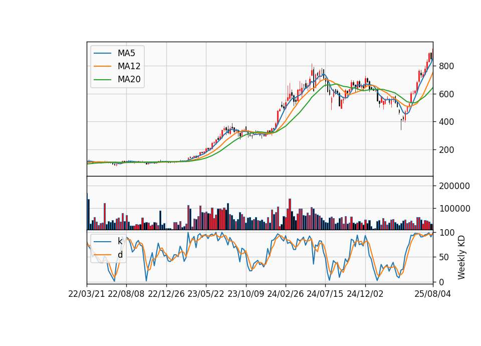
Task: Click the 100000 volume axis label
Action: (454, 209)
